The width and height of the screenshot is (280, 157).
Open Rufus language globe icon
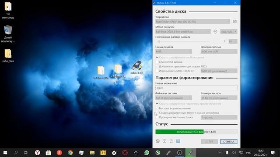click(x=157, y=141)
